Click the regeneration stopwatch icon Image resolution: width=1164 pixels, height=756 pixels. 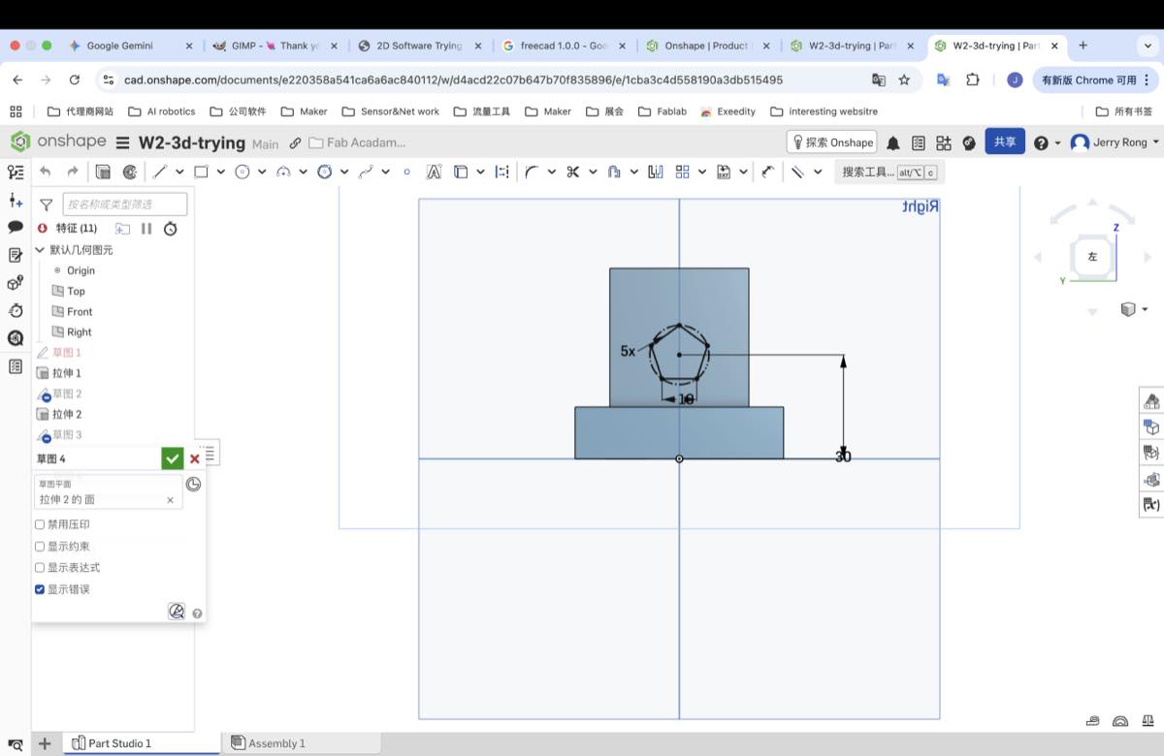pyautogui.click(x=171, y=229)
